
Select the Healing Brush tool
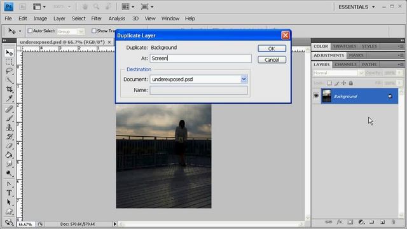point(9,109)
